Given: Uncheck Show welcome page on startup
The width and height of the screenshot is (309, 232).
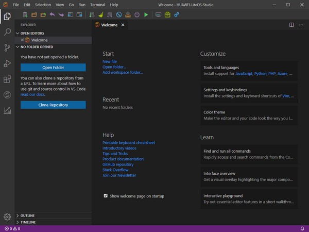Looking at the screenshot, I should tap(106, 196).
